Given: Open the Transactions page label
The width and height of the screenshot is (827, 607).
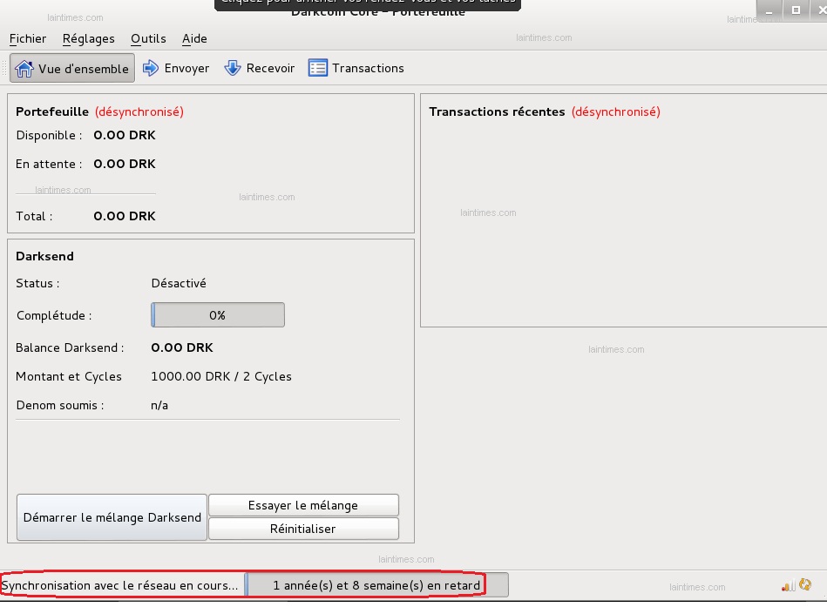Looking at the screenshot, I should click(368, 69).
